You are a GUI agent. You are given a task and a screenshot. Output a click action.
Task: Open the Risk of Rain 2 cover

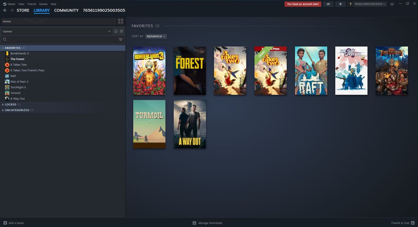351,71
